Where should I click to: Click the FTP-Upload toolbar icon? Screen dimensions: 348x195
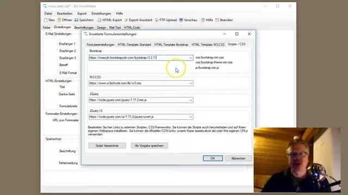(x=157, y=20)
